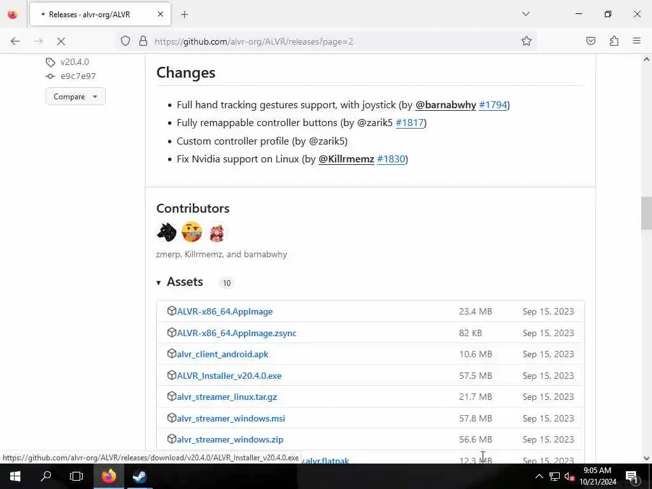Click the zmerp wolf contributor avatar
Screen dimensions: 652x489
(x=166, y=232)
